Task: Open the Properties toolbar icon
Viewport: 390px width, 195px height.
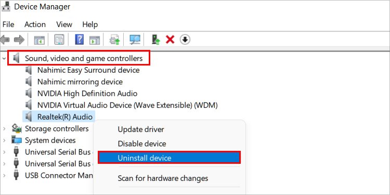Action: pyautogui.click(x=59, y=40)
